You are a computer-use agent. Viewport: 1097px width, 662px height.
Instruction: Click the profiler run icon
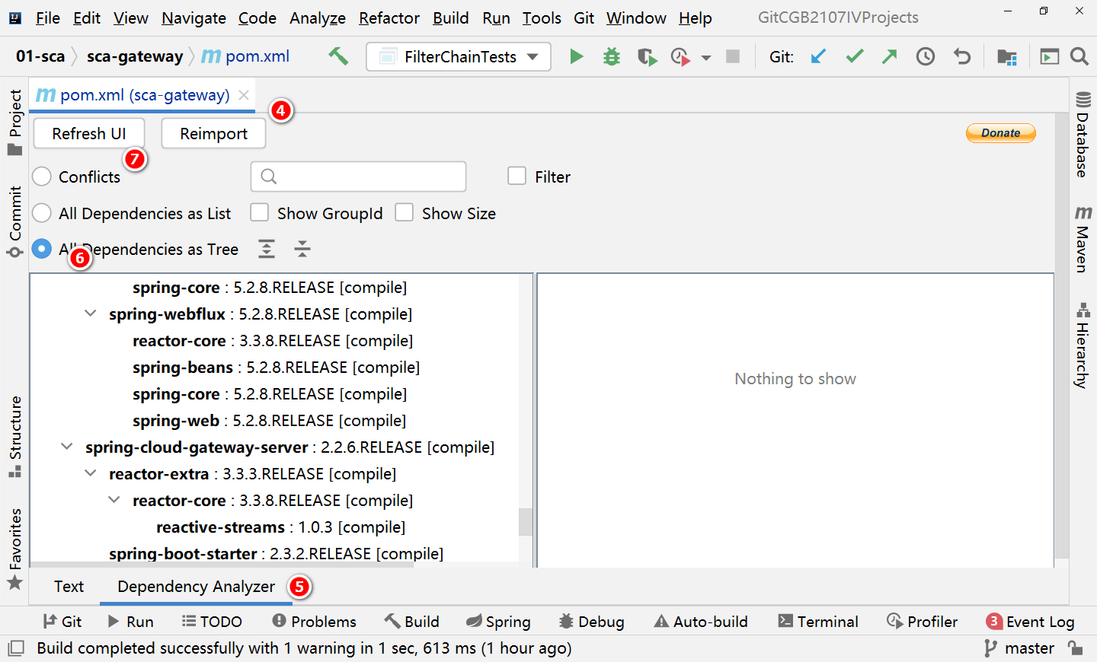(x=680, y=56)
